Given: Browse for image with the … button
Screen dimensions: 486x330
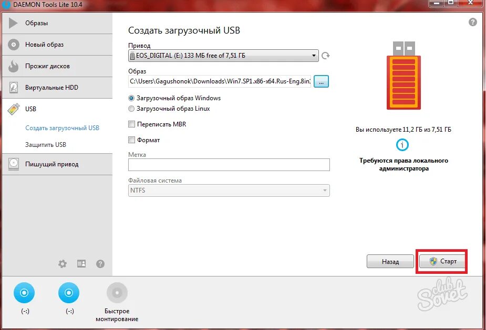Looking at the screenshot, I should coord(321,81).
